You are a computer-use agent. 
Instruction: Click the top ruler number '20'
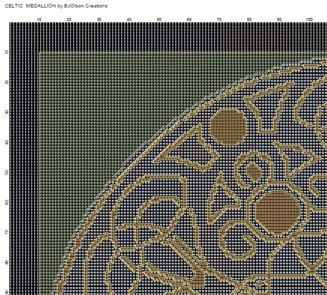[69, 19]
